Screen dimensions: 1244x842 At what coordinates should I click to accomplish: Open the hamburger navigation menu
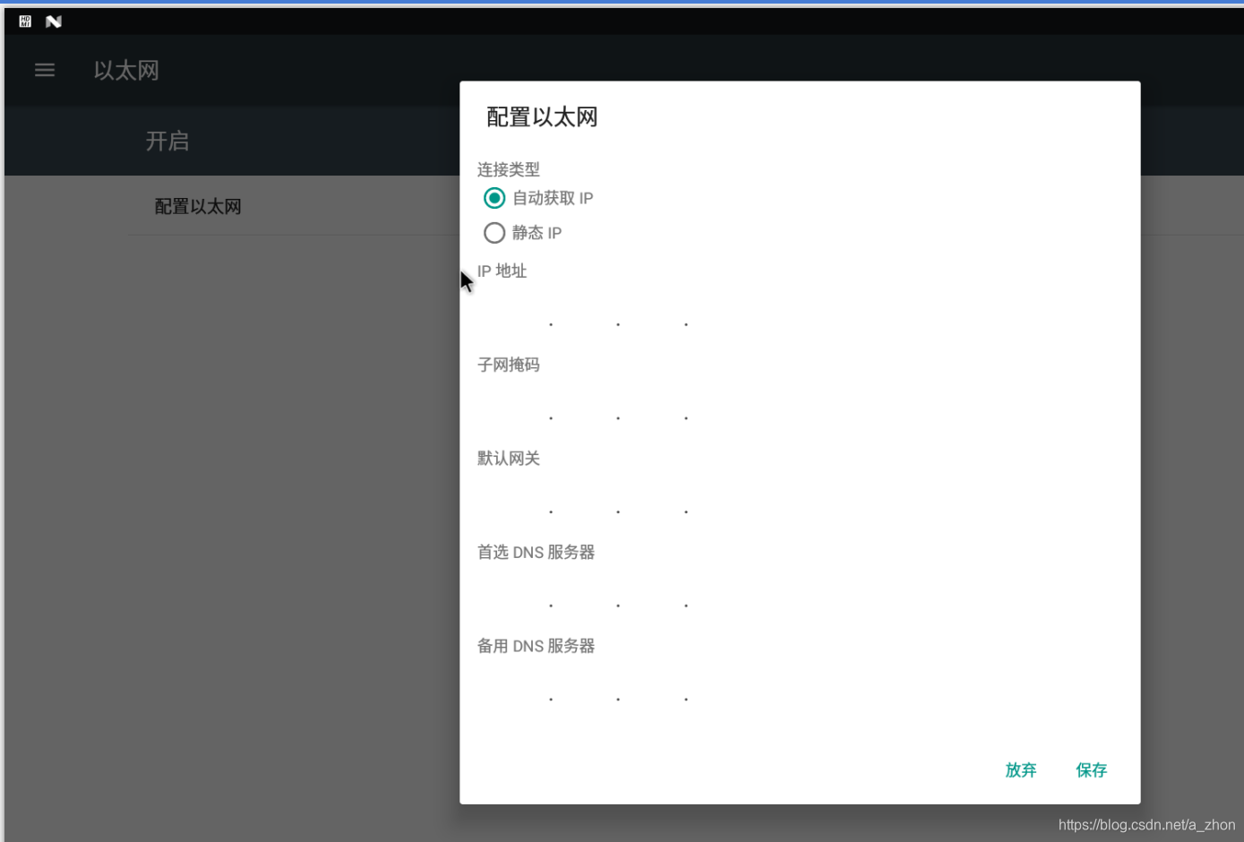point(45,70)
